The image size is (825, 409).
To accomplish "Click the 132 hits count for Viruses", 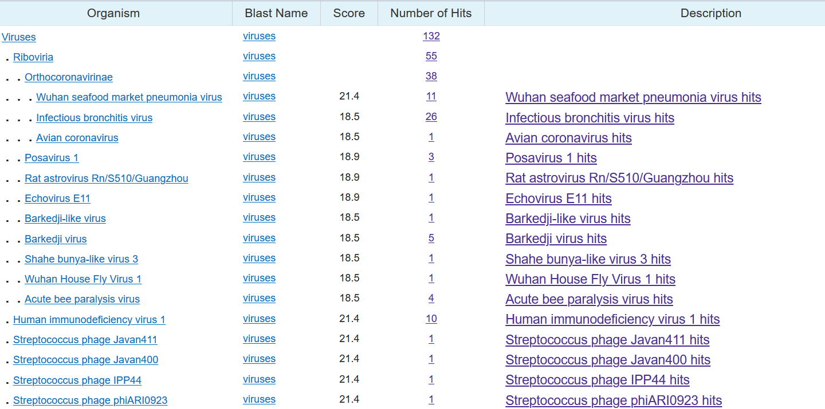I will (431, 36).
